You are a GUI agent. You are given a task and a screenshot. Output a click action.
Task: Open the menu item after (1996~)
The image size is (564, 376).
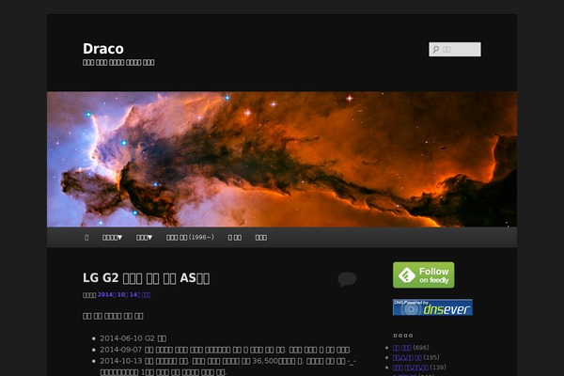tap(234, 238)
